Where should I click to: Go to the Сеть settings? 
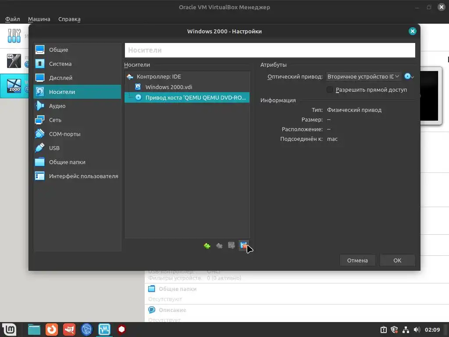click(x=77, y=120)
